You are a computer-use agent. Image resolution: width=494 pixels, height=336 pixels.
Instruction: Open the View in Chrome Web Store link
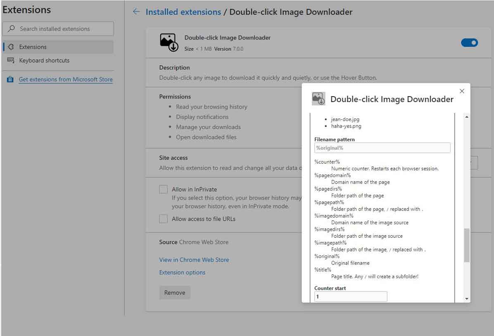[194, 260]
